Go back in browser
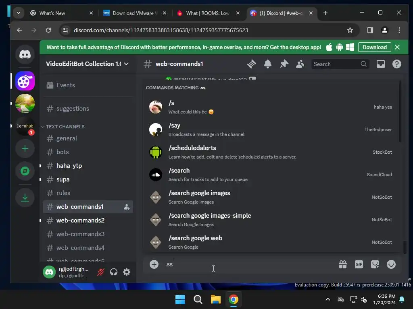This screenshot has width=413, height=309. click(19, 30)
